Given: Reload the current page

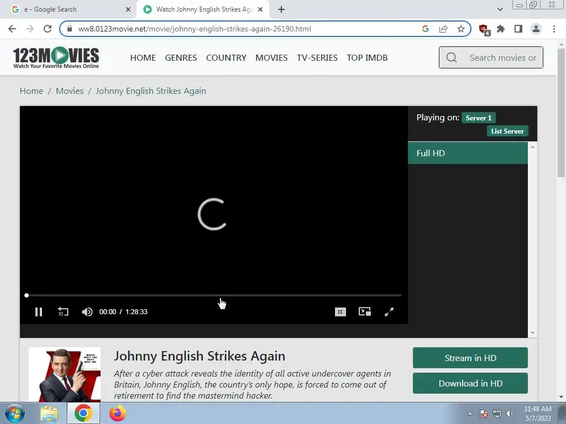Looking at the screenshot, I should click(48, 29).
